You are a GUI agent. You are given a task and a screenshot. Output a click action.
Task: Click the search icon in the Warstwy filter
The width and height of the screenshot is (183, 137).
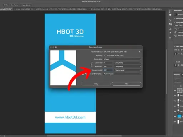175,79
